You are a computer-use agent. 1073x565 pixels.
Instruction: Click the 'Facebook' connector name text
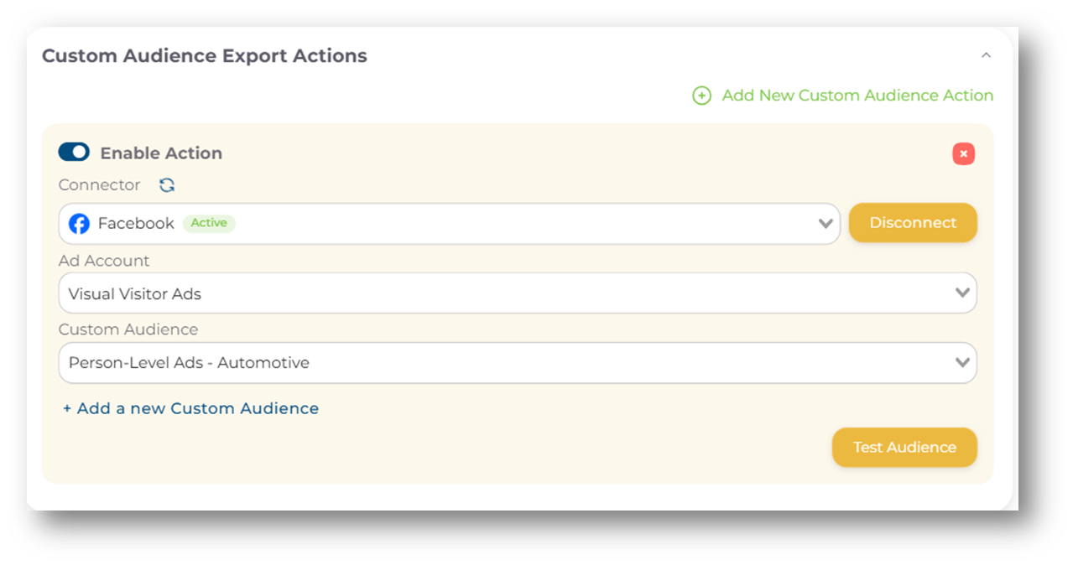(136, 224)
